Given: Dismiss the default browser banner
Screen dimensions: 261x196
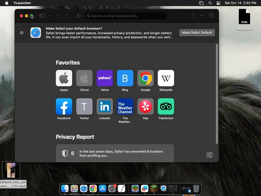Looking at the screenshot, I should point(22,33).
